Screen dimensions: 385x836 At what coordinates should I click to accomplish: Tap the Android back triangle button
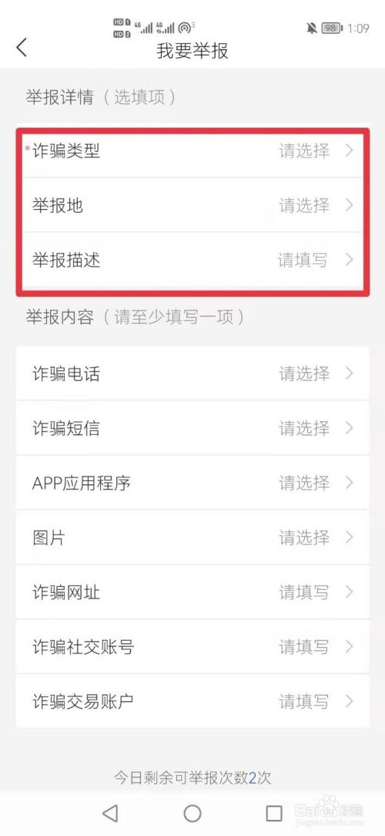(109, 813)
